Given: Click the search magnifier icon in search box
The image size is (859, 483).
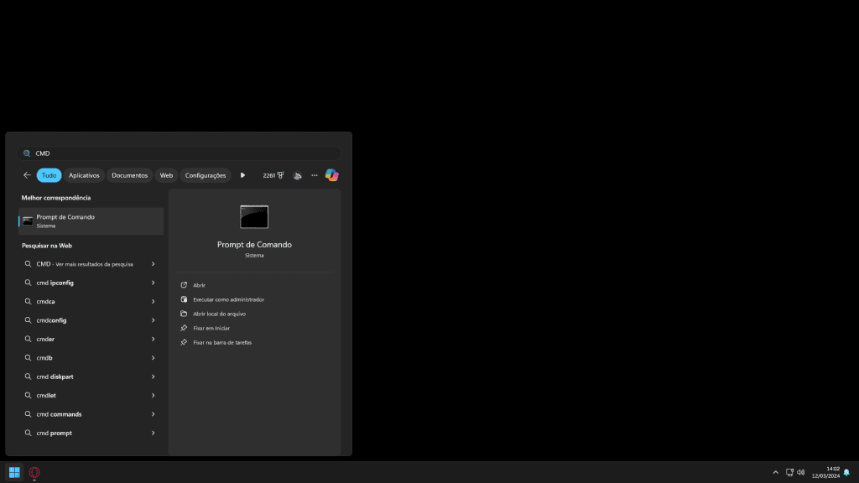Looking at the screenshot, I should point(27,153).
